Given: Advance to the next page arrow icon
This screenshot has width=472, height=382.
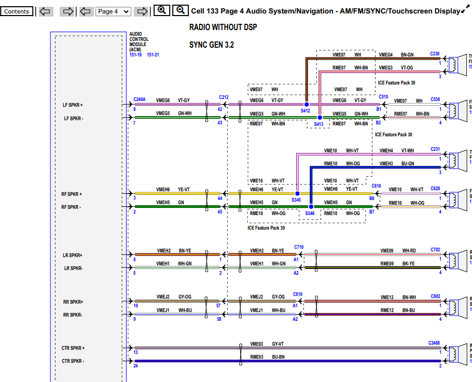Looking at the screenshot, I should click(142, 11).
